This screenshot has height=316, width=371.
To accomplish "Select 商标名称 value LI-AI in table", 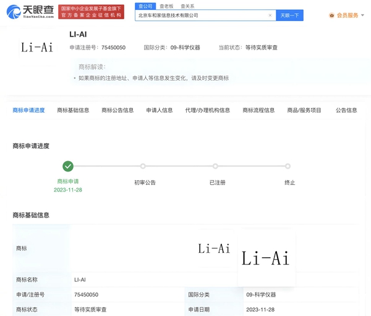I will tap(80, 279).
